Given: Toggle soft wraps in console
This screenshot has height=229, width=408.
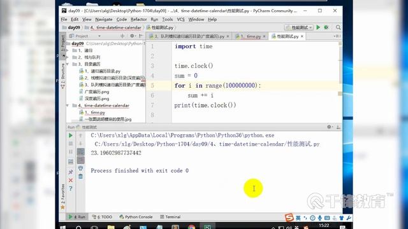Looking at the screenshot, I should [x=81, y=152].
